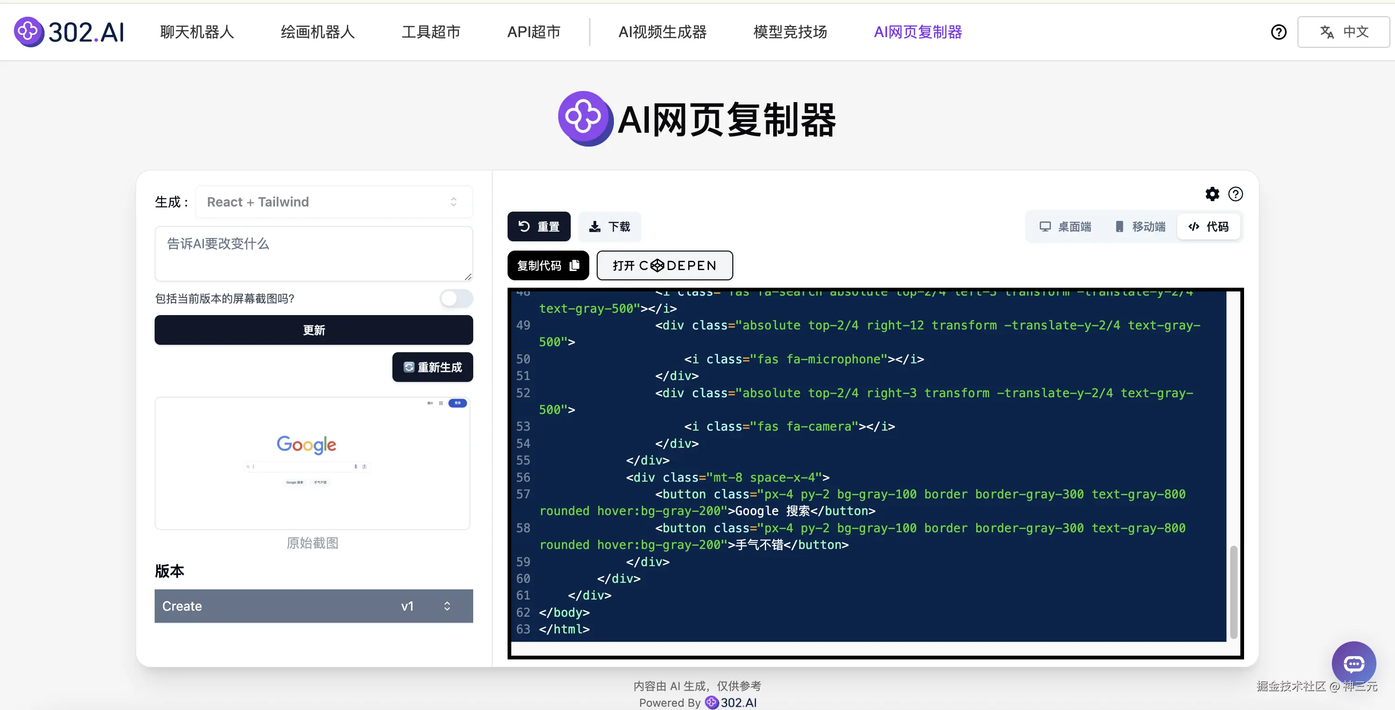The image size is (1395, 710).
Task: Click the 打开 CodePen button
Action: coord(665,265)
